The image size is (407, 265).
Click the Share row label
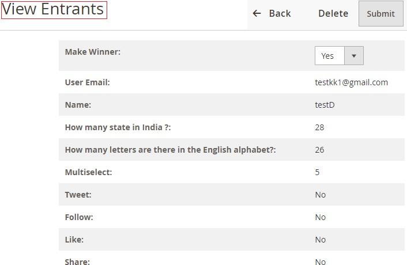pos(77,262)
